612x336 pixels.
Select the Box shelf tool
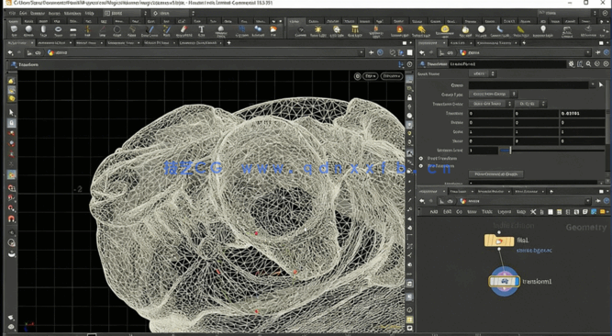[14, 30]
